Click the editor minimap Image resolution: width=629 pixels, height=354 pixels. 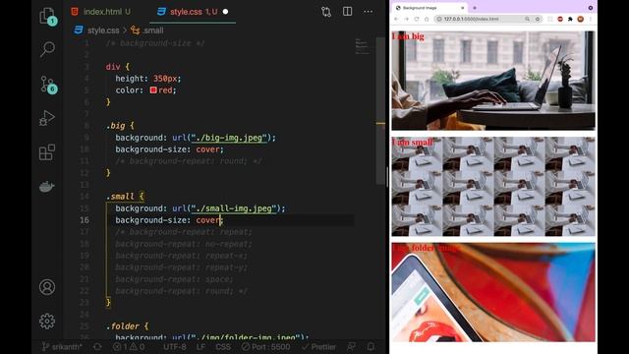click(x=362, y=46)
